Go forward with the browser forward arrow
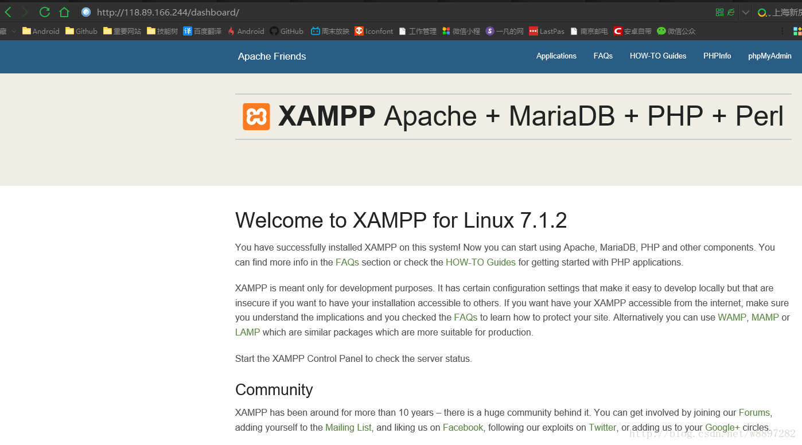The width and height of the screenshot is (802, 445). [x=25, y=12]
